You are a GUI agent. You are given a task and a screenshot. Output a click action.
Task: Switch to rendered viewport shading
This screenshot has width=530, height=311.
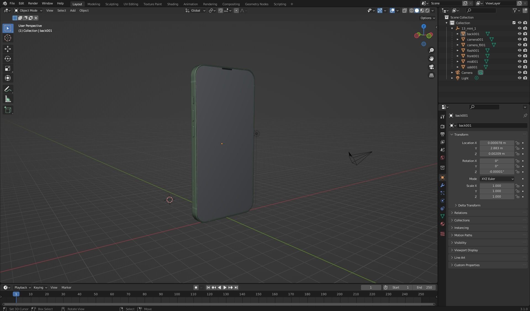(x=427, y=11)
